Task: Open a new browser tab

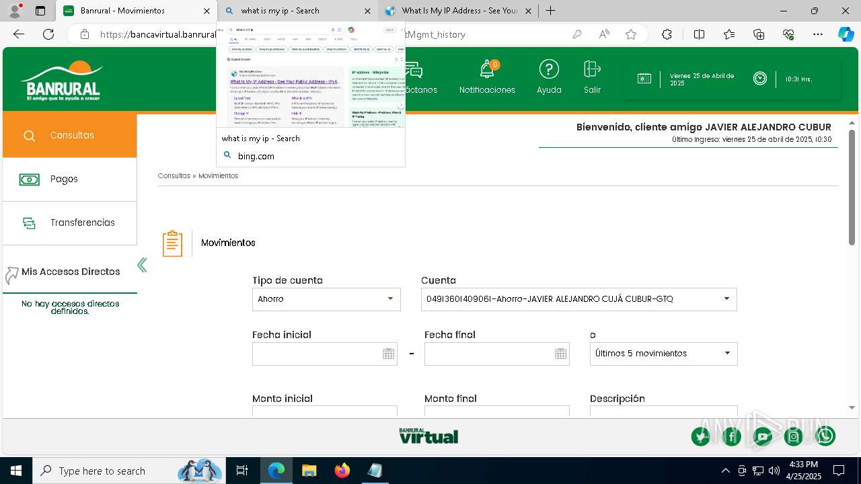Action: point(551,11)
